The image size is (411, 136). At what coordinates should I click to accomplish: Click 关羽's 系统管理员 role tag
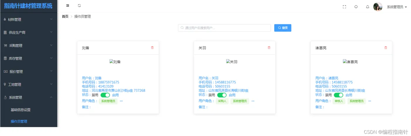click(240, 101)
